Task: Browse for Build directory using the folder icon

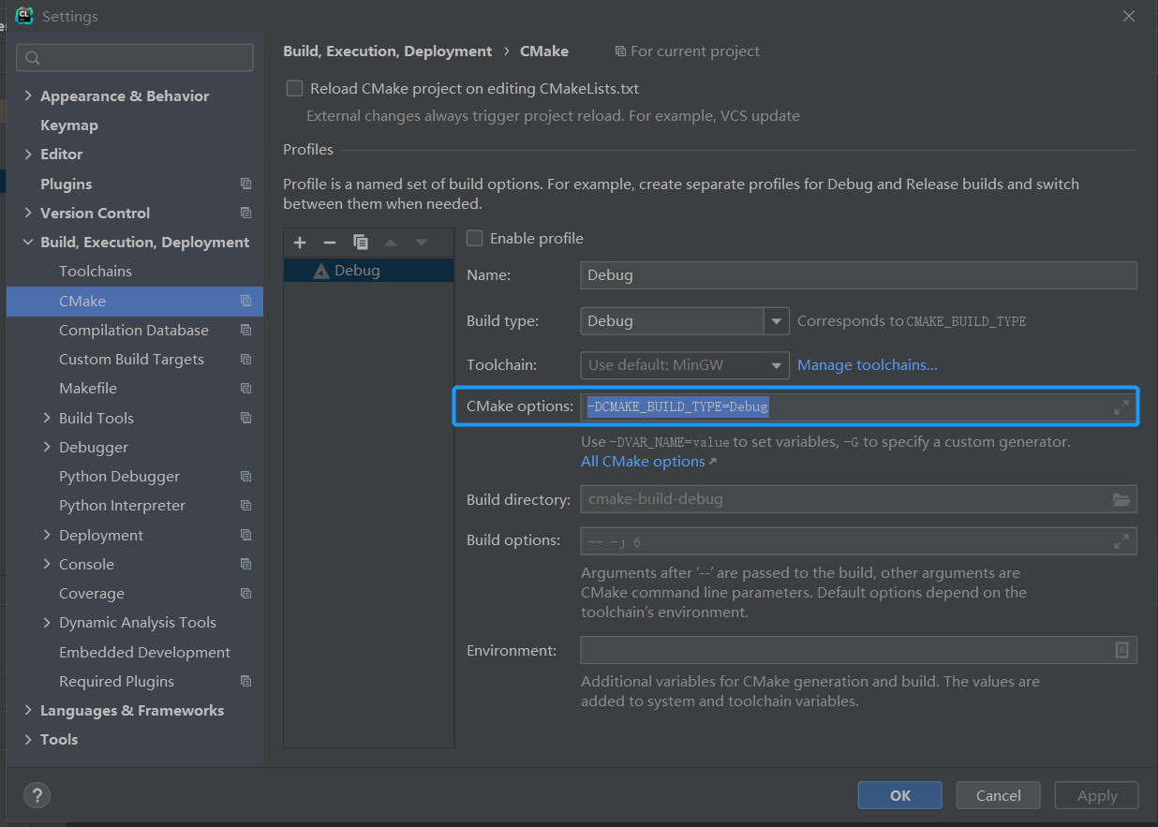Action: (1121, 499)
